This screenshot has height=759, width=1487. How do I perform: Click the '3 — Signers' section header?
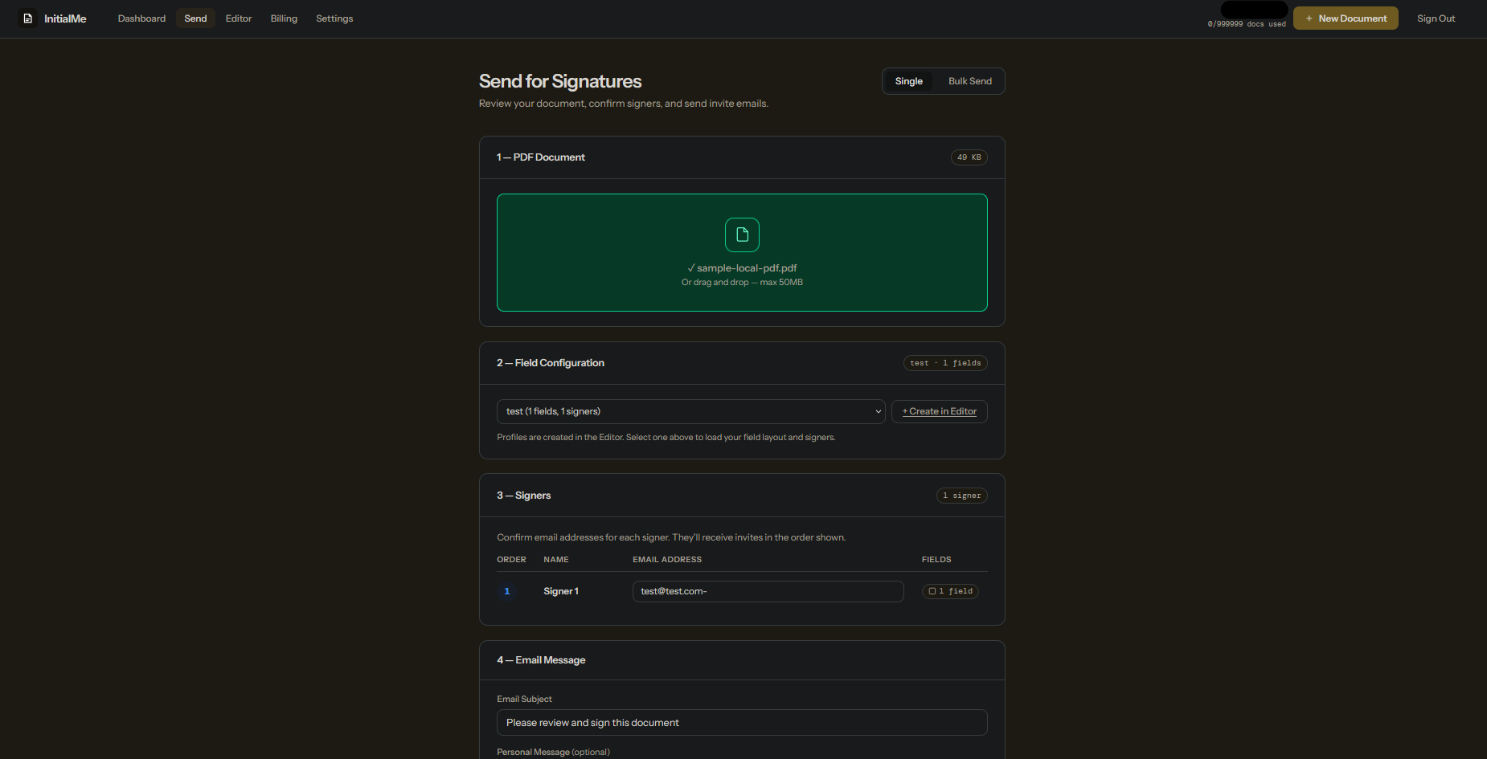pyautogui.click(x=524, y=496)
